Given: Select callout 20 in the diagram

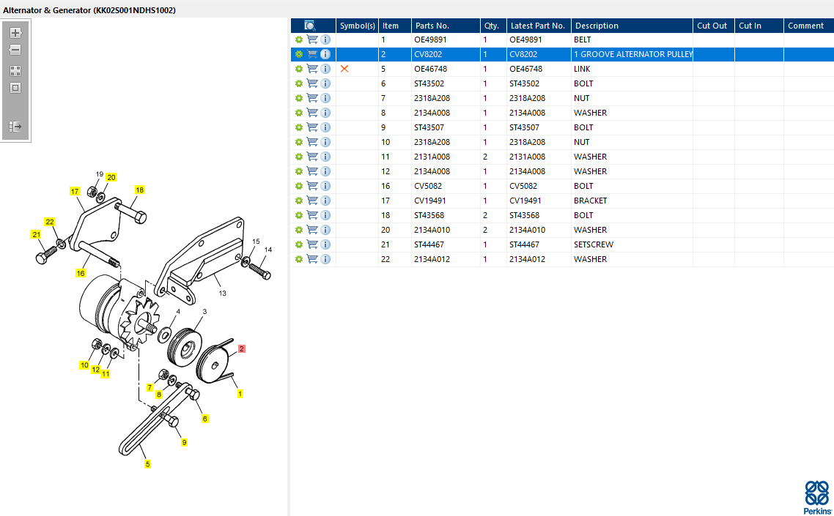Looking at the screenshot, I should [111, 178].
